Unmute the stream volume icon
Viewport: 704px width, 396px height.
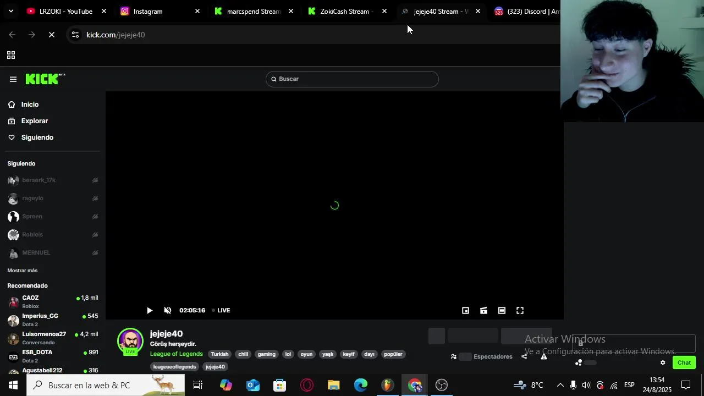point(168,311)
